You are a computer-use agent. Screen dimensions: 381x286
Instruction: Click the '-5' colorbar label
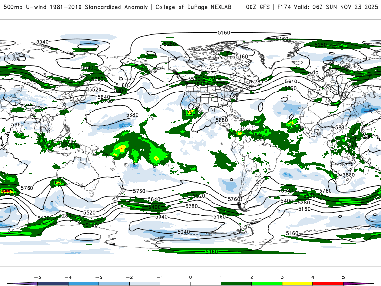(38, 277)
